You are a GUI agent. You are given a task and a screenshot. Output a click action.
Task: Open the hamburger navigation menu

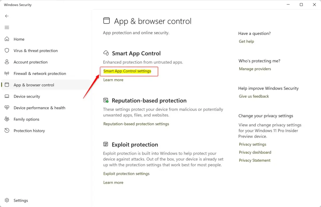[7, 27]
